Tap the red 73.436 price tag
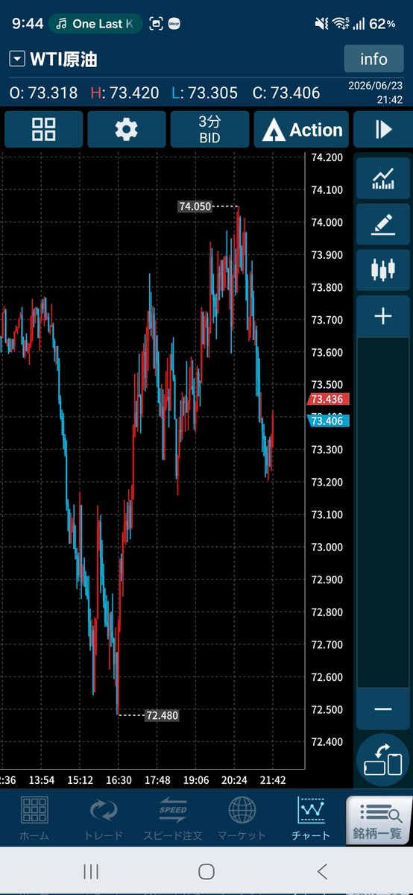The width and height of the screenshot is (413, 895). tap(329, 400)
